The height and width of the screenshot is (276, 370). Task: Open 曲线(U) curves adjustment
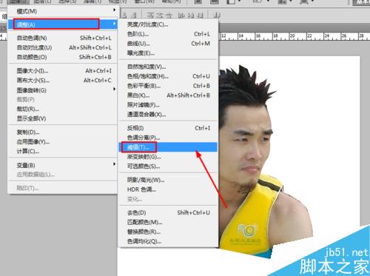click(x=168, y=44)
